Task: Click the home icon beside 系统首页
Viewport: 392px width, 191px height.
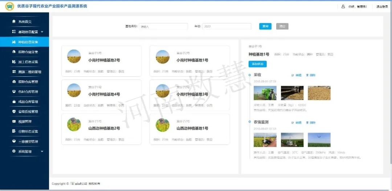Action: [x=14, y=22]
